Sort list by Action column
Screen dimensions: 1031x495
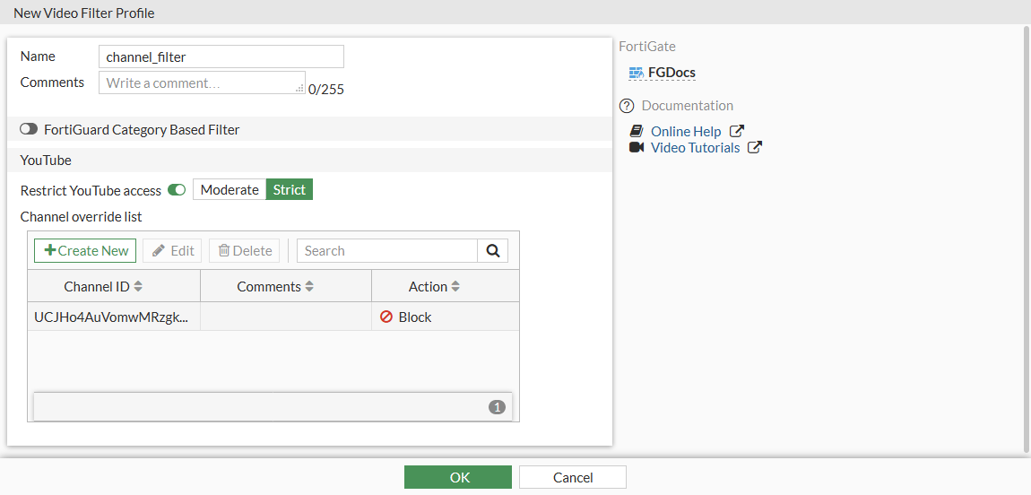click(434, 287)
